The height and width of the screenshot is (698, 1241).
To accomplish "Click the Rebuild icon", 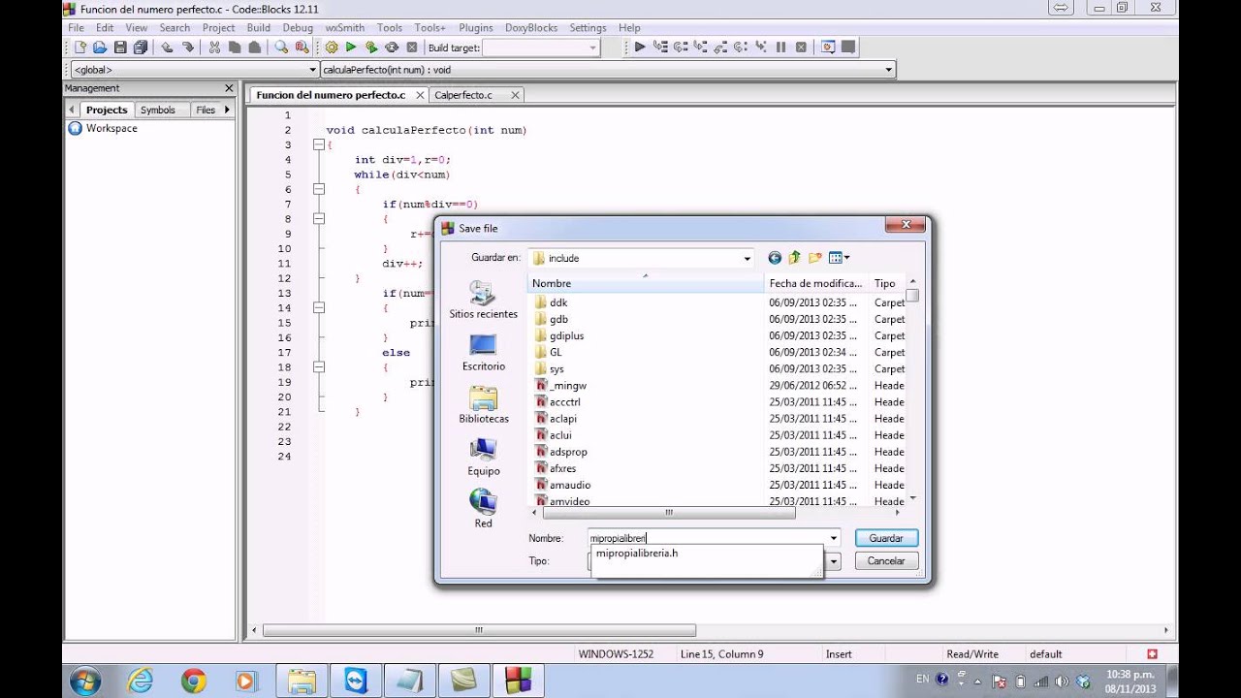I will (x=392, y=48).
